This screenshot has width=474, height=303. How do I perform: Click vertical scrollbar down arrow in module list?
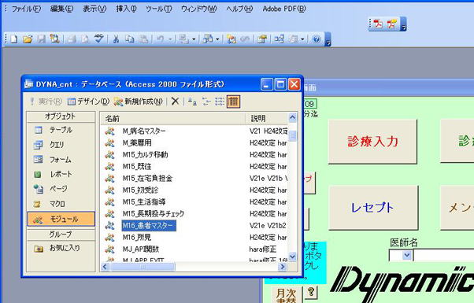coord(292,257)
